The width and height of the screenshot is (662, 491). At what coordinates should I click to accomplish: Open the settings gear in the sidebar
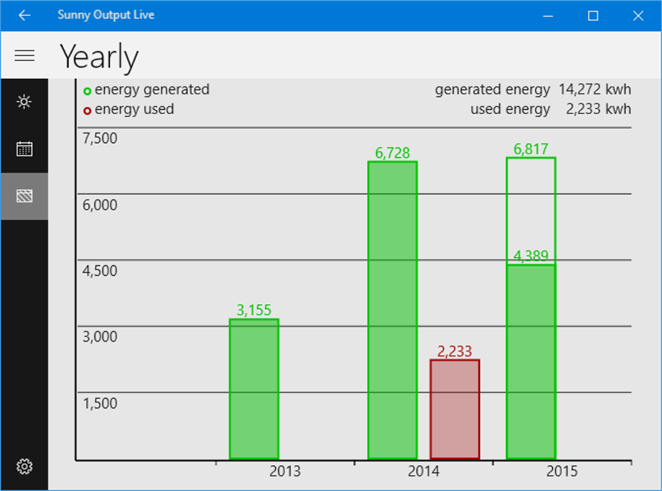click(x=24, y=466)
